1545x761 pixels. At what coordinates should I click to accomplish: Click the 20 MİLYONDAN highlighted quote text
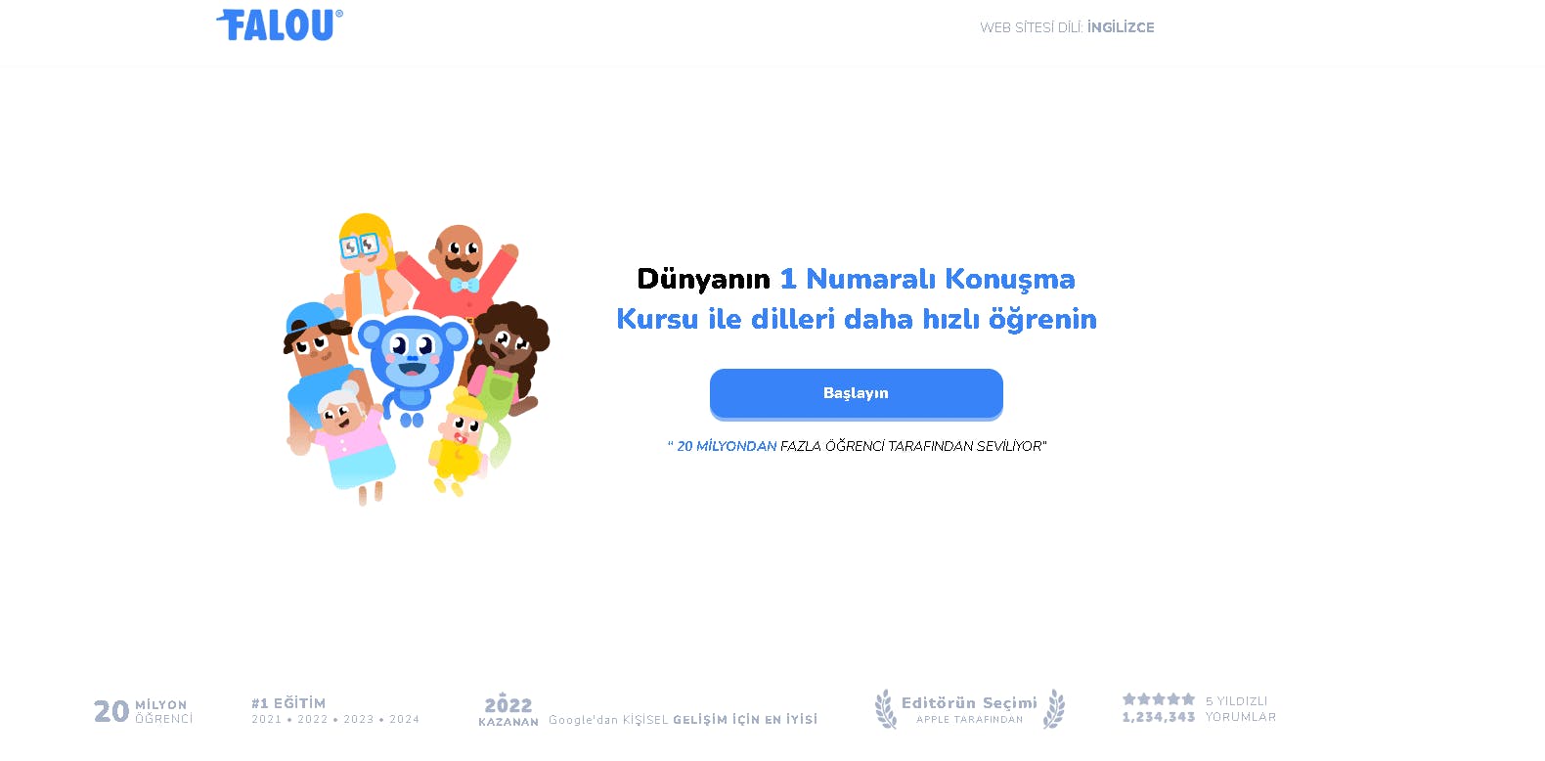pyautogui.click(x=727, y=446)
